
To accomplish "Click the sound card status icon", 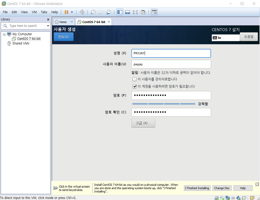I will 238,198.
